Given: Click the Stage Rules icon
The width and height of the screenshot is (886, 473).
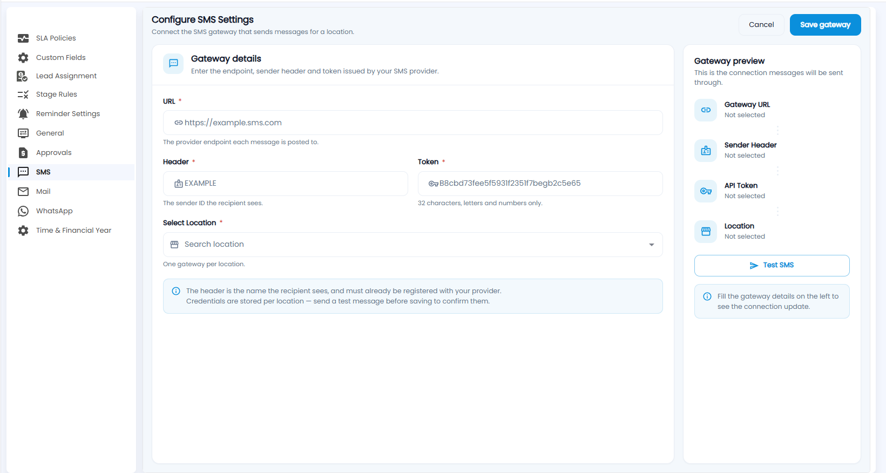Looking at the screenshot, I should (23, 94).
